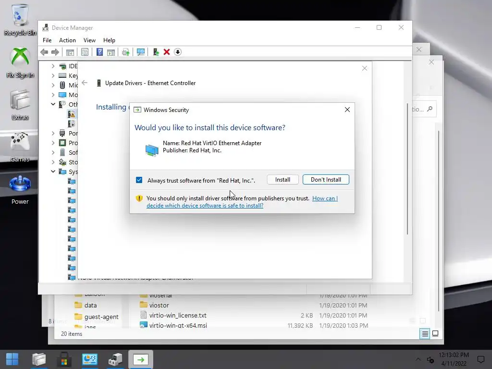Screen dimensions: 492x369
Task: Click the Device Manager taskbar icon
Action: point(115,359)
